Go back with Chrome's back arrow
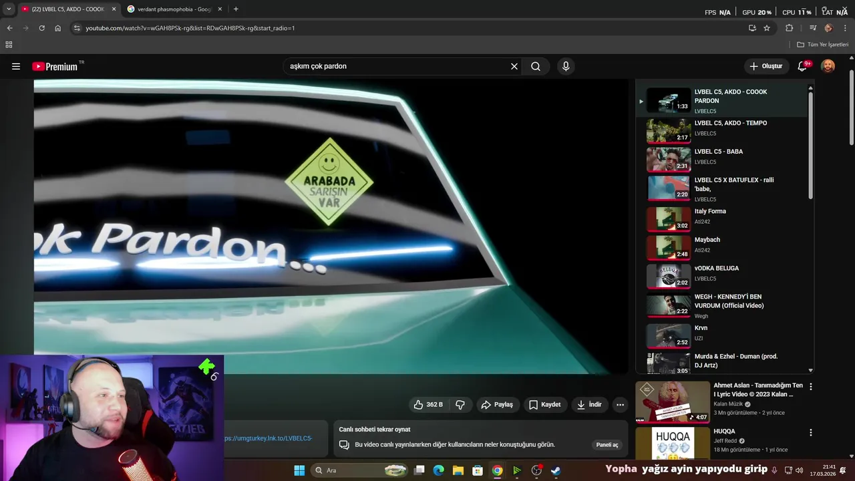This screenshot has width=855, height=481. pyautogui.click(x=9, y=28)
